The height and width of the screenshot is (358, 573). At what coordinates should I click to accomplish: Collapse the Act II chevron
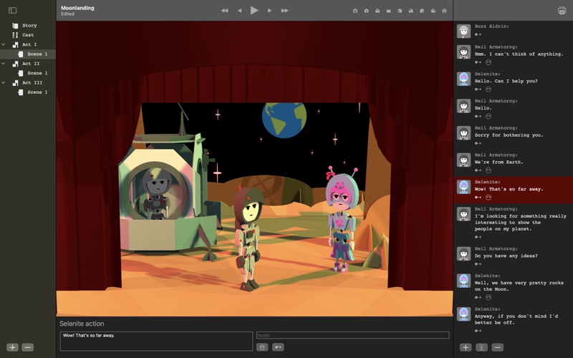click(4, 64)
